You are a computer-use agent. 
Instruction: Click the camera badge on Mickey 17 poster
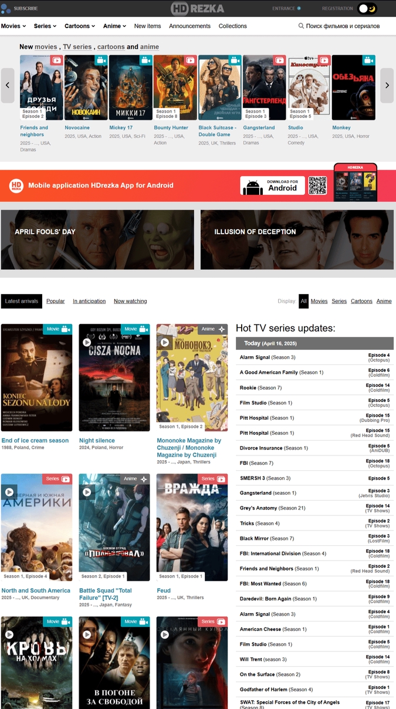[x=145, y=60]
